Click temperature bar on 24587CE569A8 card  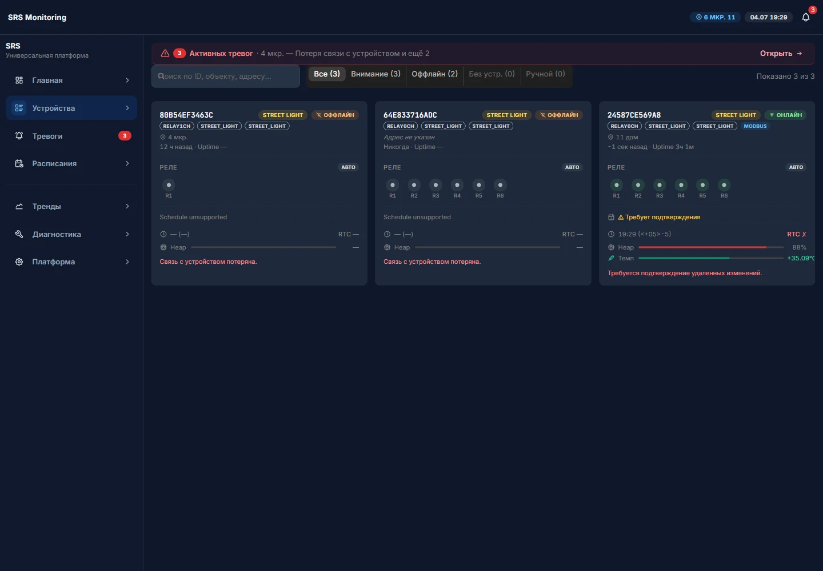(x=711, y=258)
